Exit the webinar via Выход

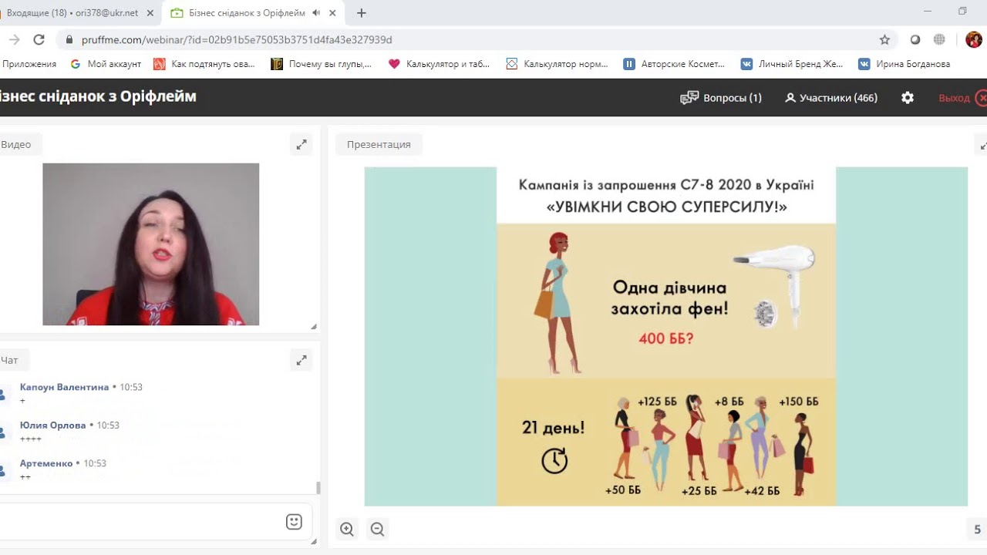tap(962, 98)
